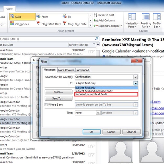
Task: Arrange by Flag: Due Date
Action: (75, 24)
